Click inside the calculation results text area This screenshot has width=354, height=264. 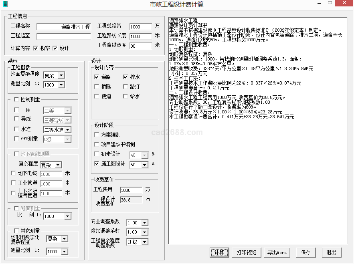pyautogui.click(x=257, y=180)
